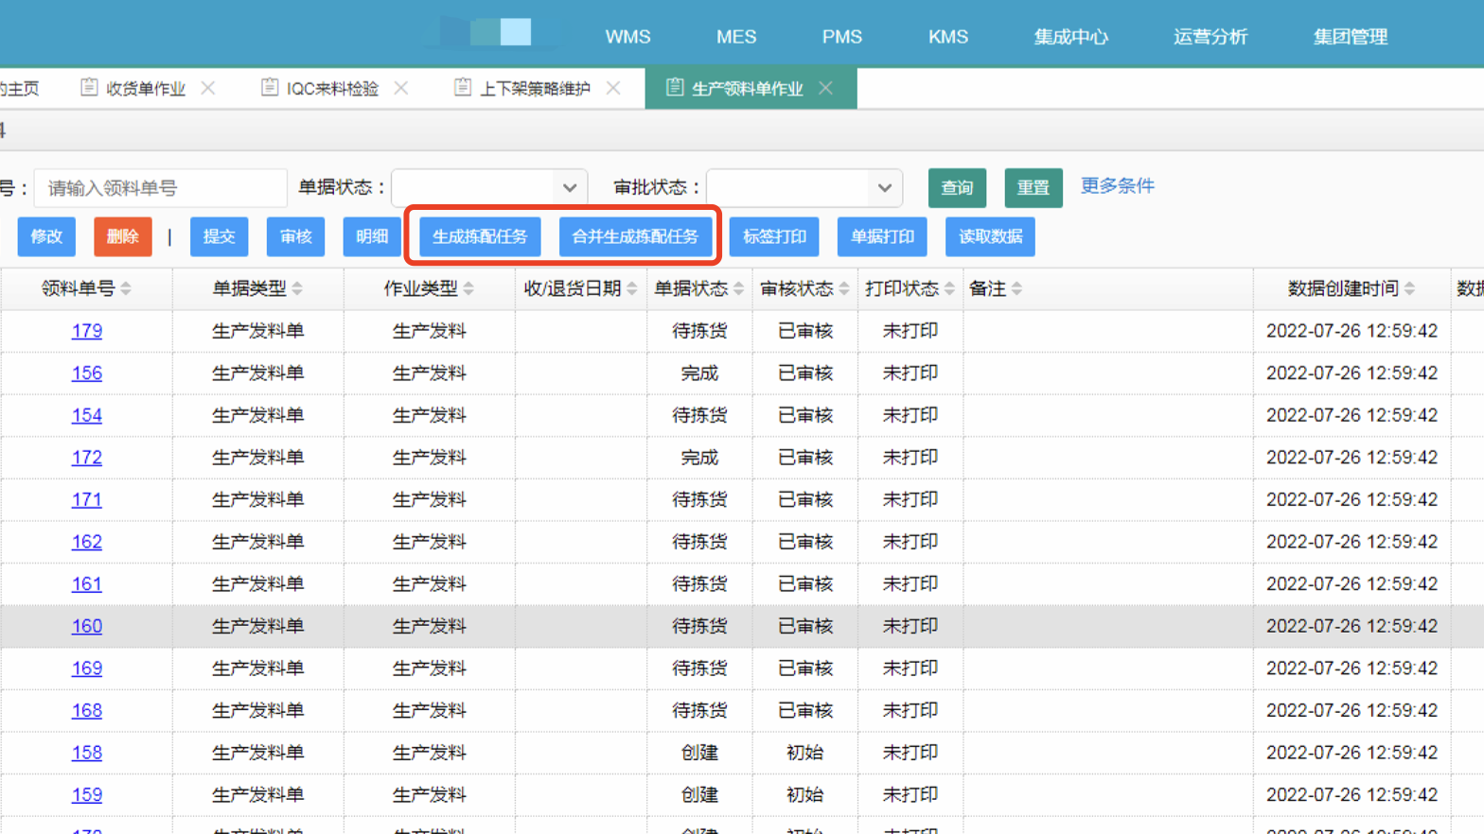Sort by 数据创建时间 column sort icon
The width and height of the screenshot is (1484, 834).
point(1409,289)
